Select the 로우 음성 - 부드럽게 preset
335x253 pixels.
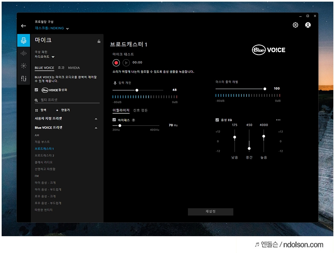(48, 203)
